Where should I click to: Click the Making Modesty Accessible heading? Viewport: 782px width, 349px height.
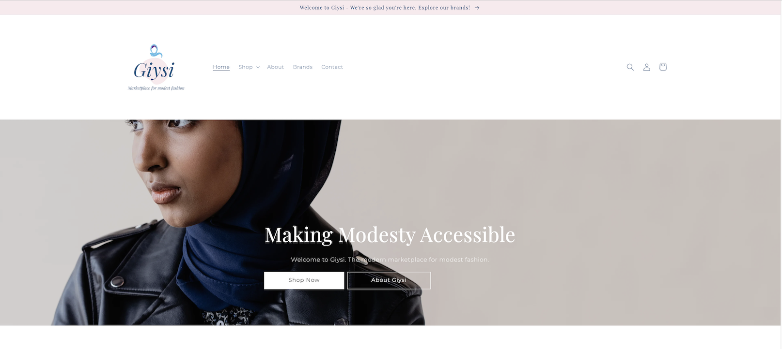tap(390, 235)
